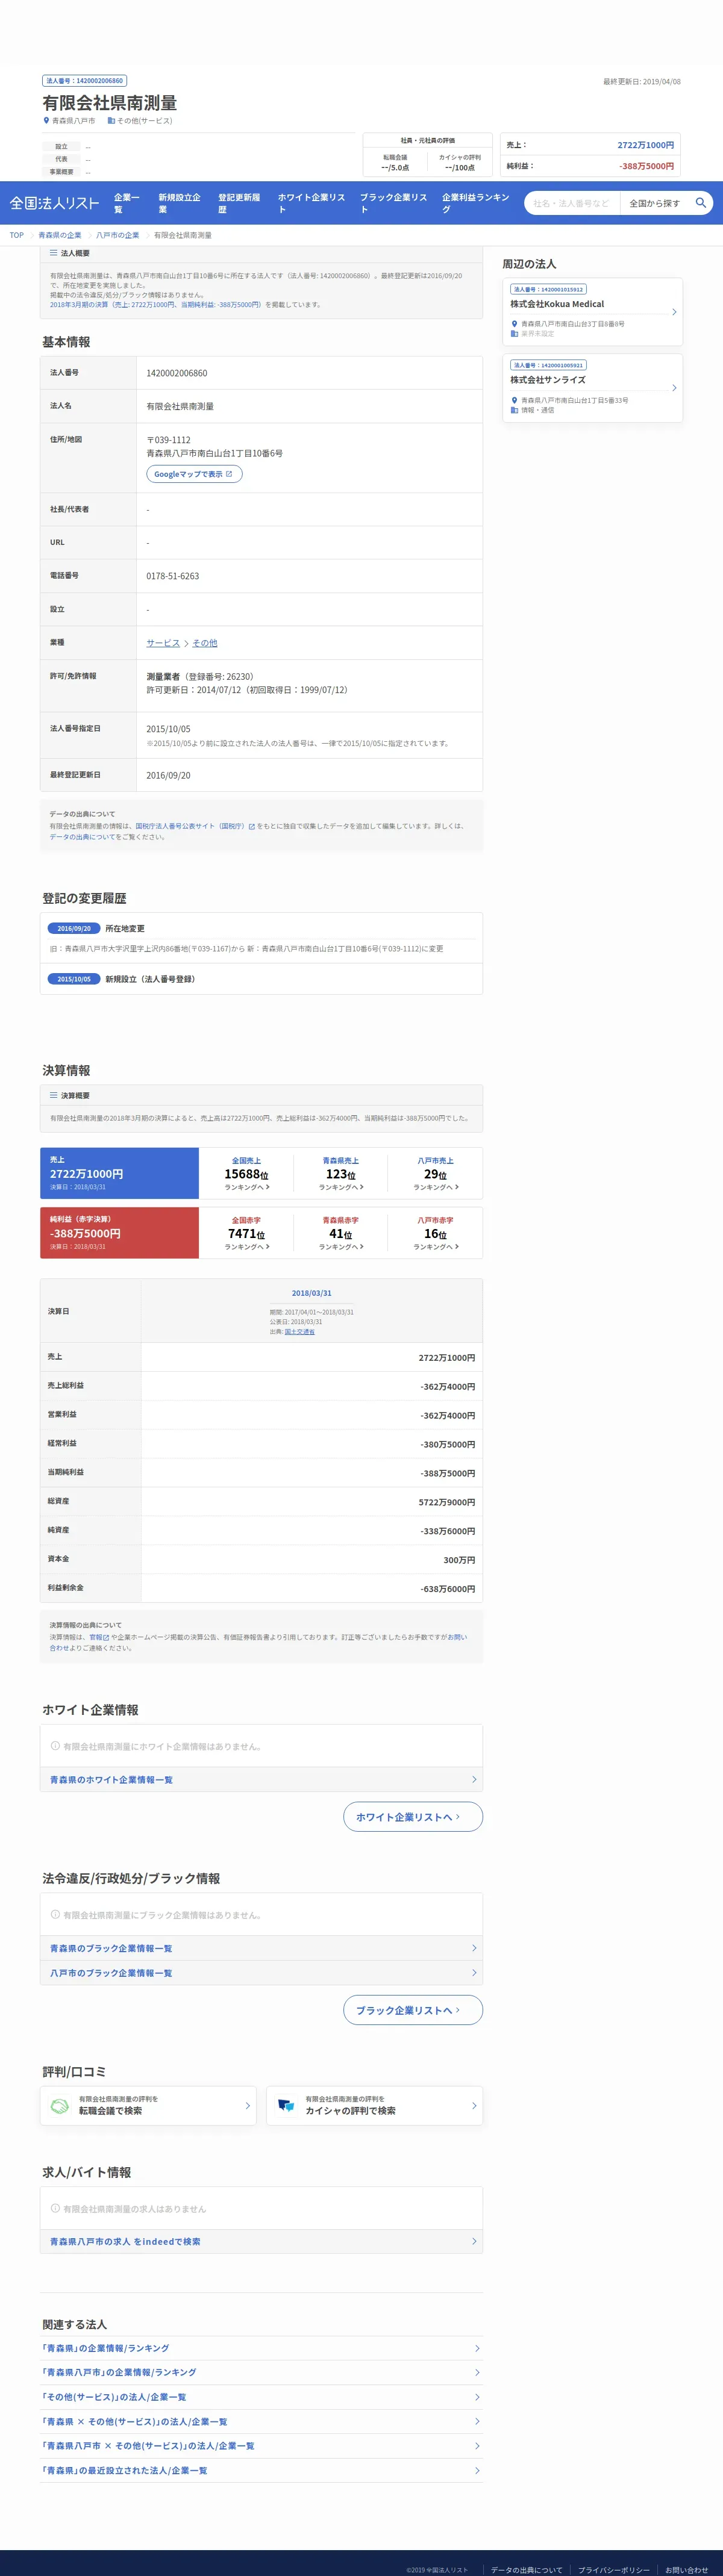Open ブラック企業リスト in navigation bar

click(x=393, y=203)
